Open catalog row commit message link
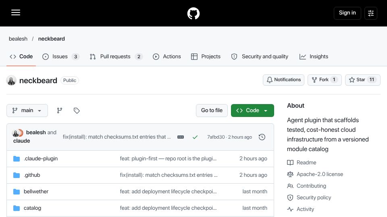This screenshot has height=217, width=387. pyautogui.click(x=168, y=208)
